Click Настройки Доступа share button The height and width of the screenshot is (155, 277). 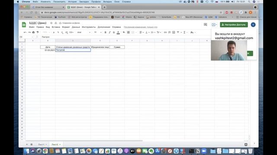tap(234, 25)
